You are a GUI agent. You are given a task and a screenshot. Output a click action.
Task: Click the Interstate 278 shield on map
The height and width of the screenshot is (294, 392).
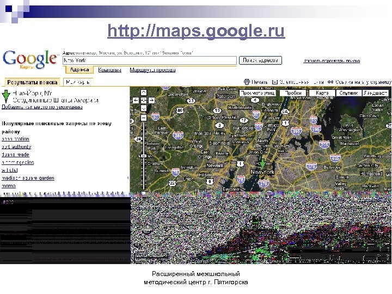(264, 184)
